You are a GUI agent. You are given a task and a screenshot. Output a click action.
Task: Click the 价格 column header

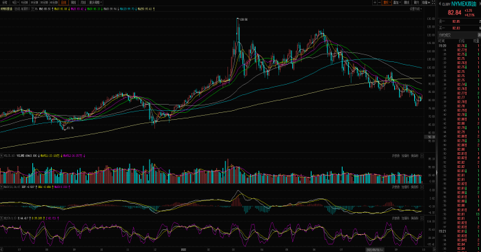pyautogui.click(x=462, y=41)
